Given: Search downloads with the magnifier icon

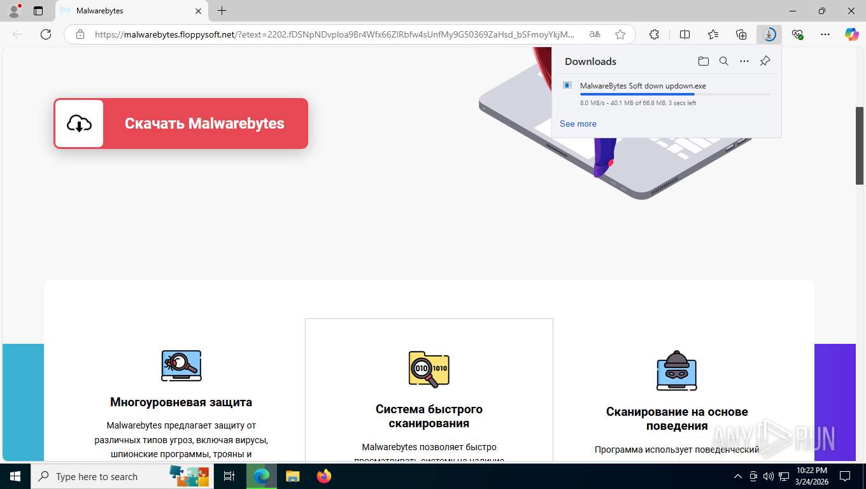Looking at the screenshot, I should point(724,61).
